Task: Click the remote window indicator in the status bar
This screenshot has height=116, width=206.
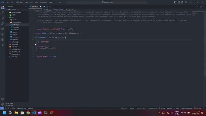Action: tap(2, 108)
